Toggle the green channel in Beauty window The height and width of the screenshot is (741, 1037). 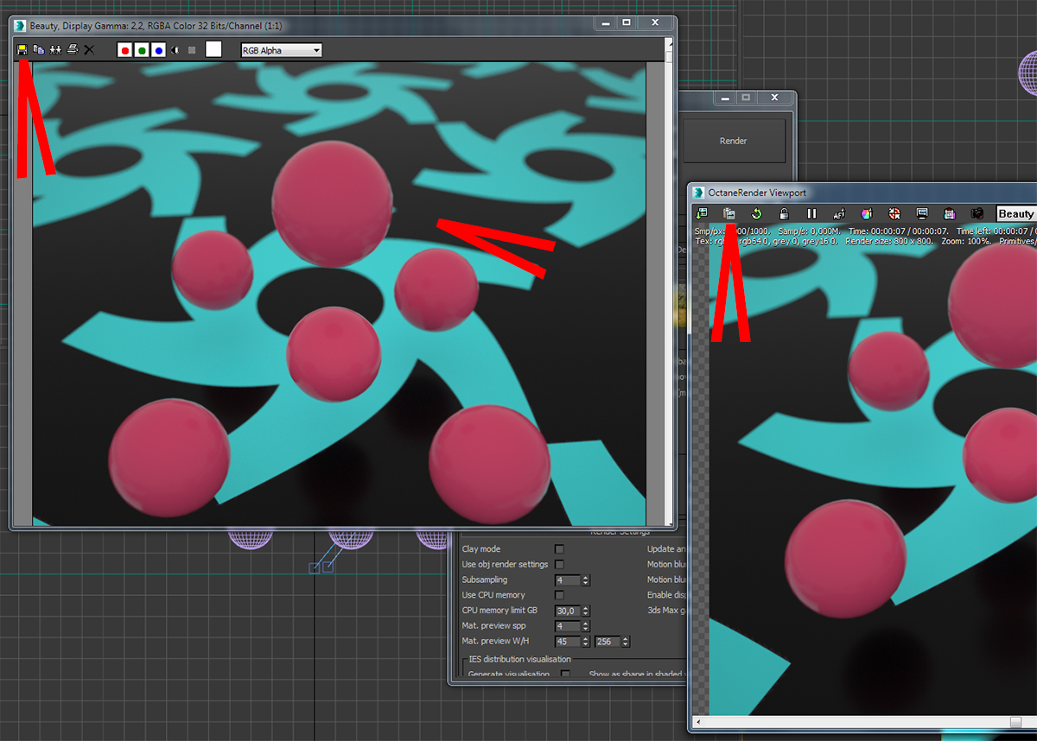(x=142, y=50)
